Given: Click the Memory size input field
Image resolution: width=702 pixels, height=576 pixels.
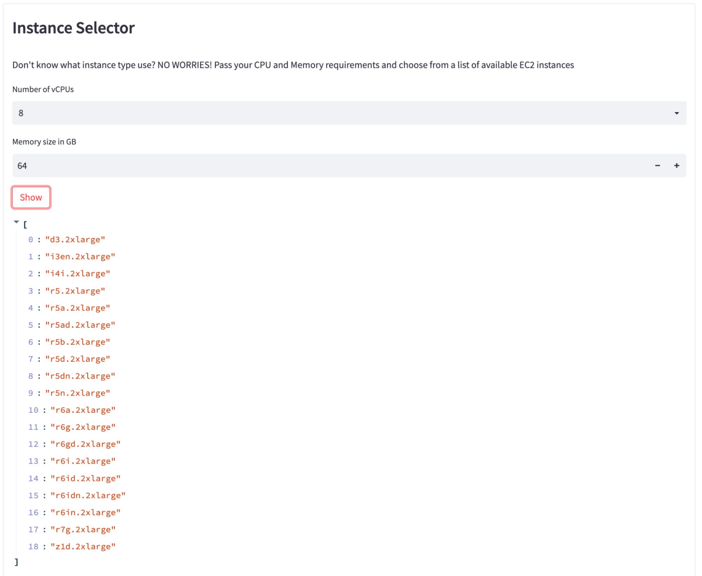Looking at the screenshot, I should tap(330, 165).
